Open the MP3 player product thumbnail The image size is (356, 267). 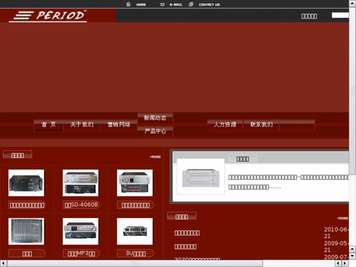[80, 231]
